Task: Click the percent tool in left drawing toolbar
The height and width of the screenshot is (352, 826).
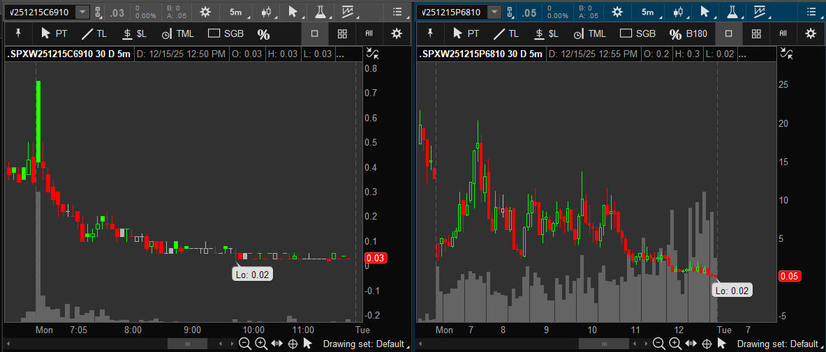Action: pyautogui.click(x=263, y=34)
